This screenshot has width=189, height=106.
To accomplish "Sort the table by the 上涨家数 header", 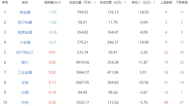I will (x=166, y=3).
